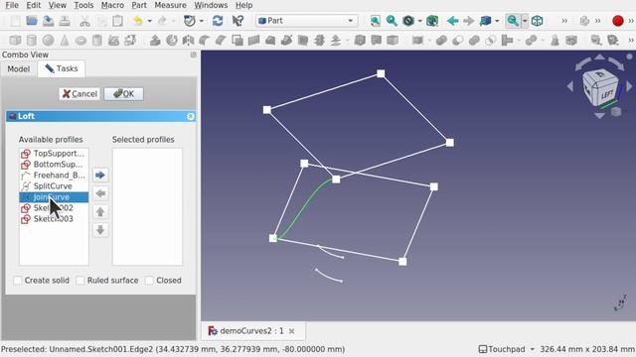This screenshot has height=357, width=636.
Task: Open the File menu
Action: pyautogui.click(x=12, y=5)
